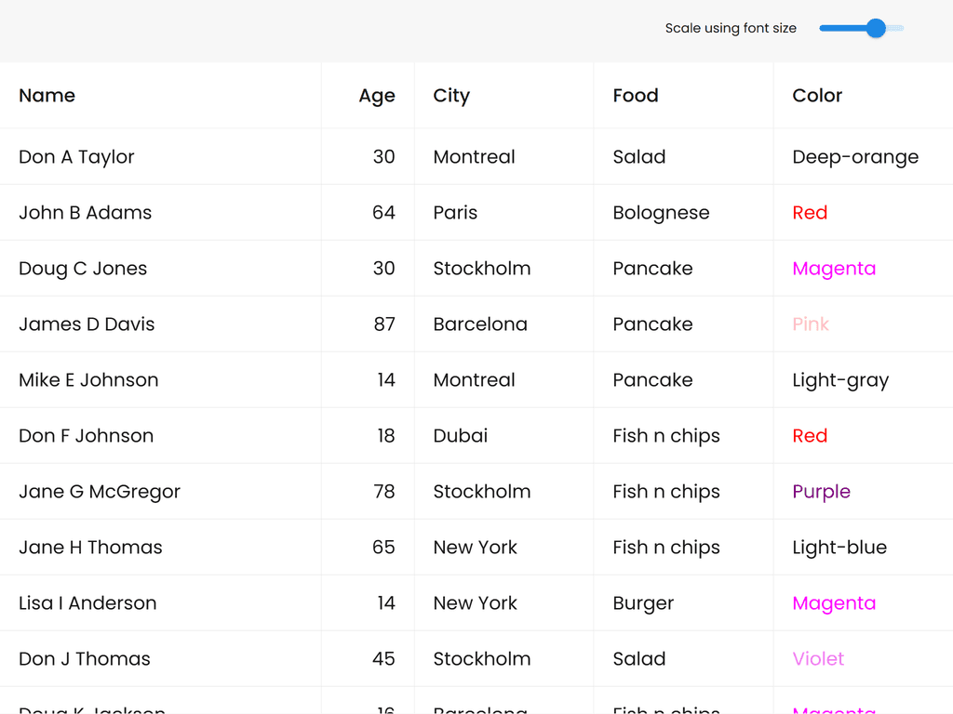This screenshot has height=714, width=953.
Task: Click the City column header
Action: click(x=451, y=96)
